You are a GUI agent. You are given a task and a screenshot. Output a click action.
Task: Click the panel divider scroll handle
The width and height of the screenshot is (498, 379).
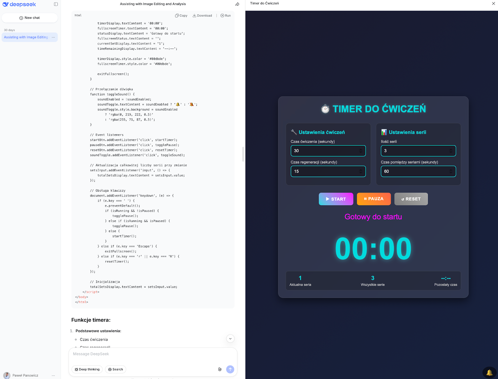click(243, 154)
